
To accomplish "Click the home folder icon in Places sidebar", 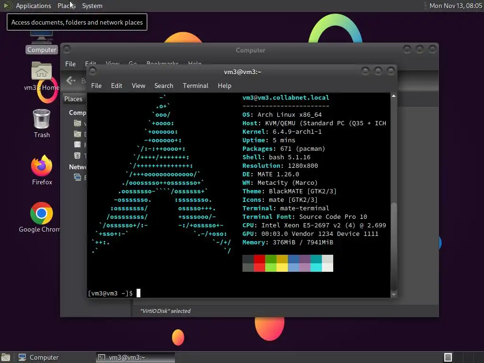I will coord(78,123).
